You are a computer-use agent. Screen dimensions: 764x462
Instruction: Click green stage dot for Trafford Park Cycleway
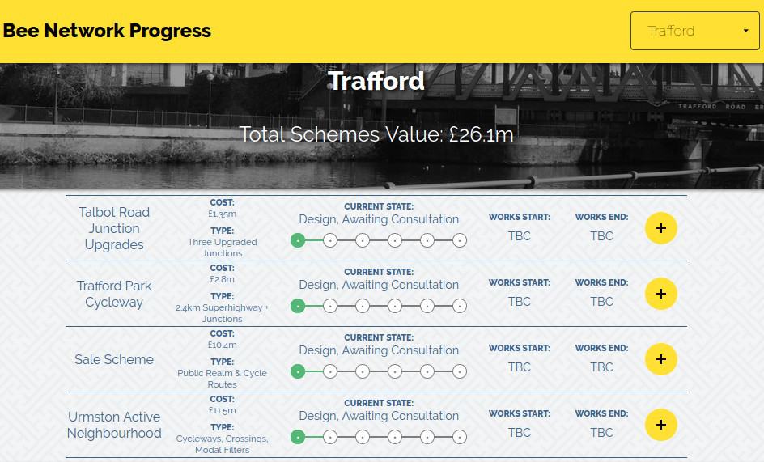tap(298, 306)
